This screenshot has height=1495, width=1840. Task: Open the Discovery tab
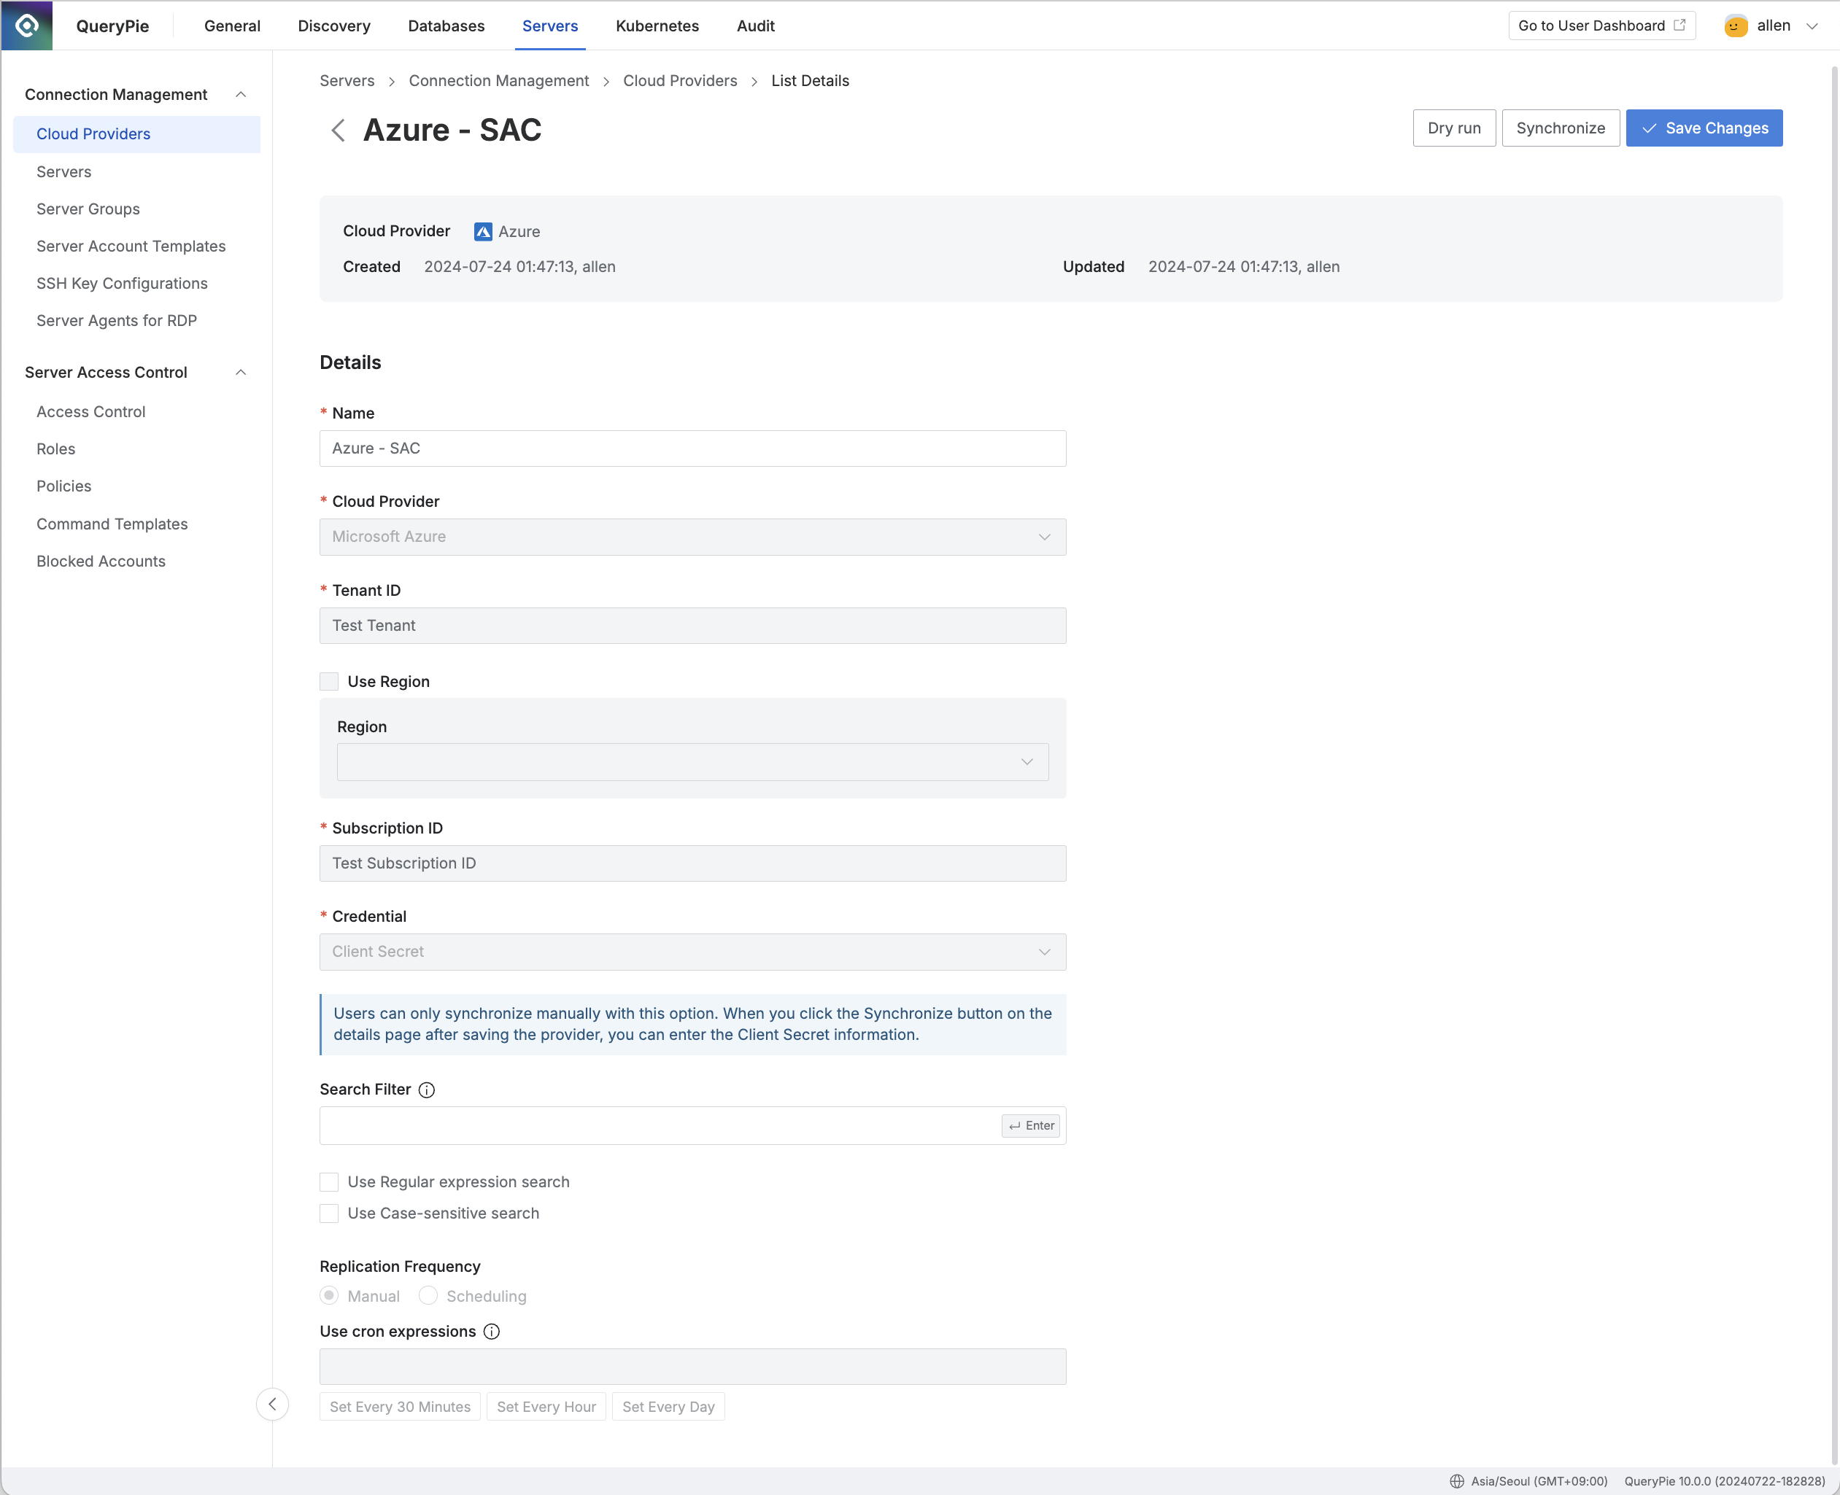pos(334,26)
